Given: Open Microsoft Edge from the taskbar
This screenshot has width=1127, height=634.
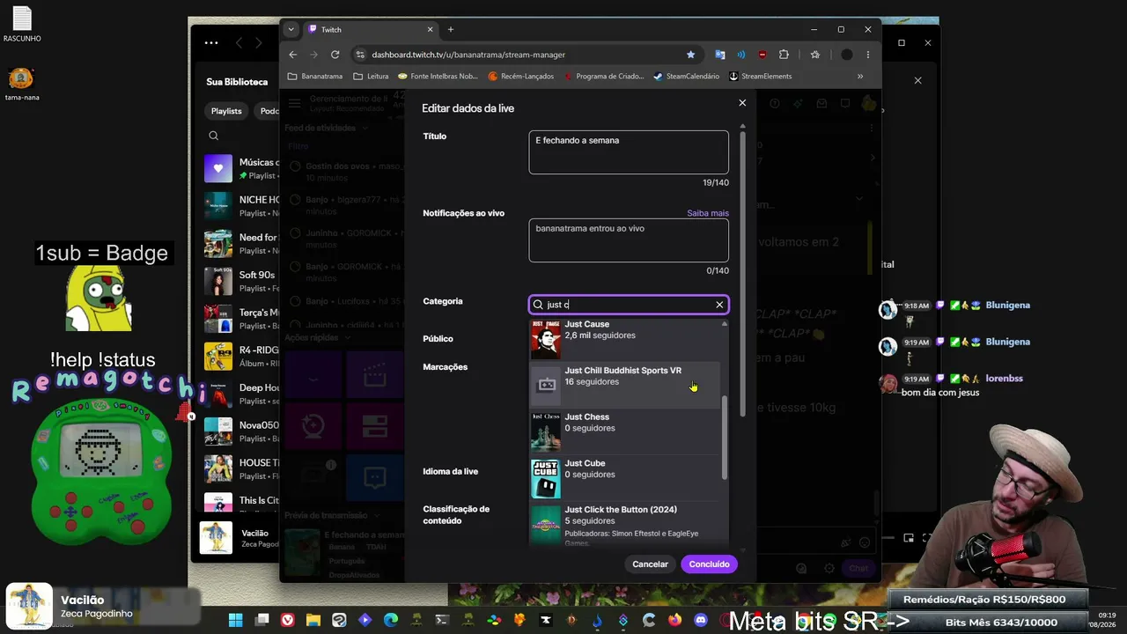Looking at the screenshot, I should click(391, 621).
